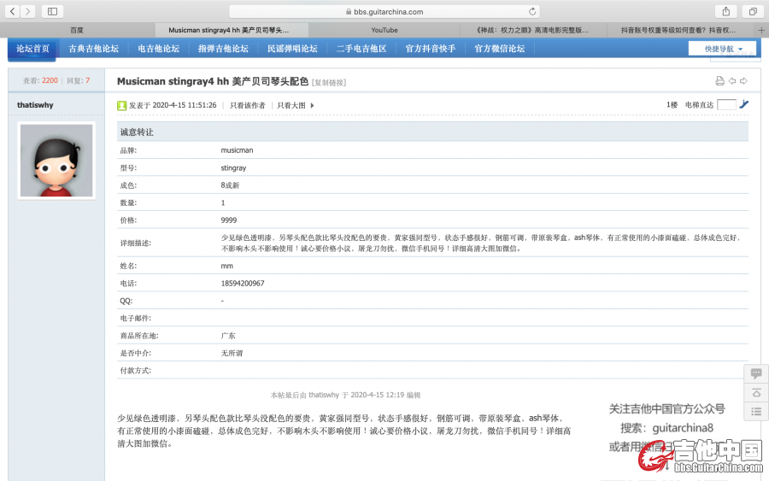Go back with Safari back arrow
Image resolution: width=769 pixels, height=481 pixels.
(13, 11)
